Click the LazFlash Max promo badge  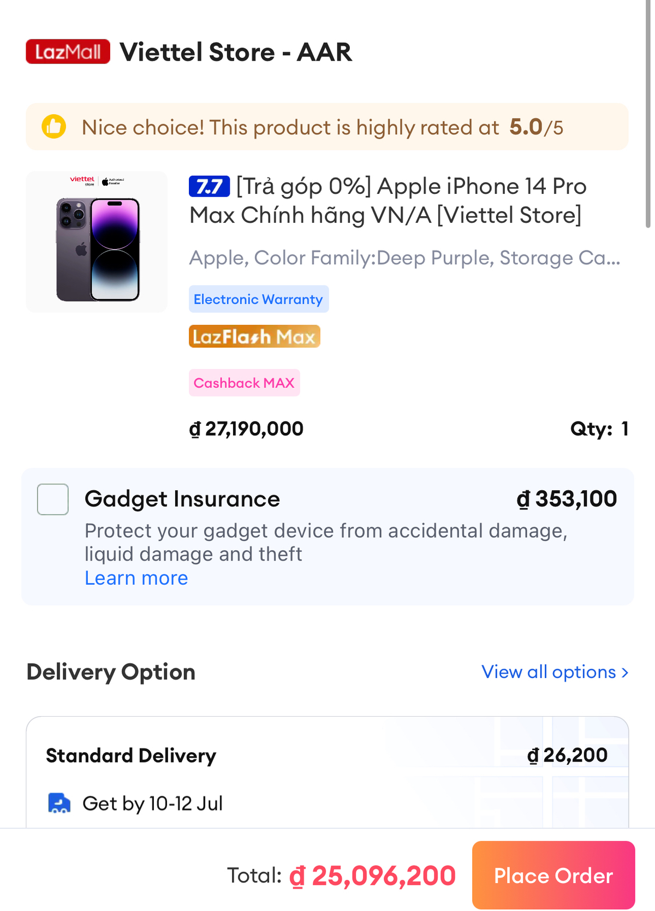[x=254, y=336]
